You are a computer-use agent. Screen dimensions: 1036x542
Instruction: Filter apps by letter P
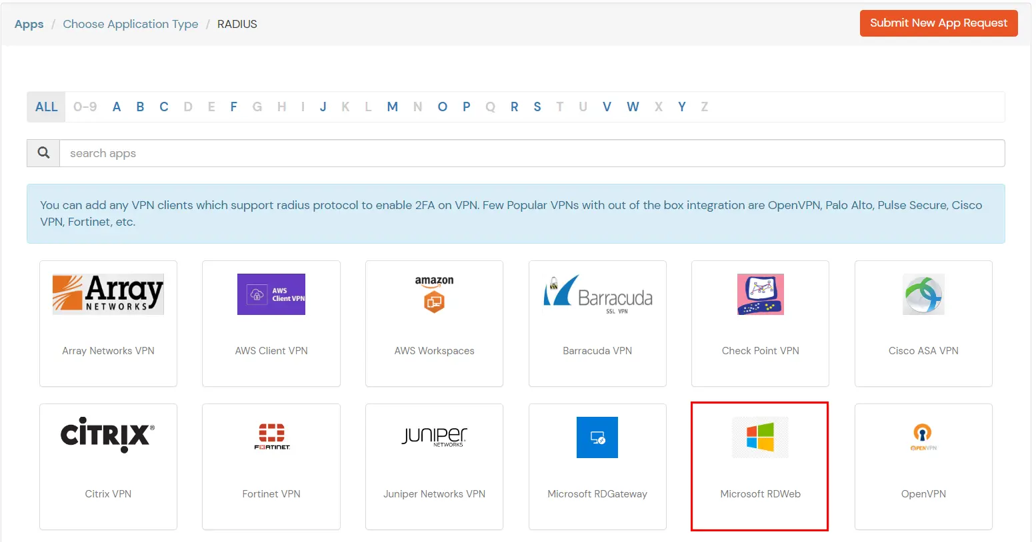tap(467, 107)
